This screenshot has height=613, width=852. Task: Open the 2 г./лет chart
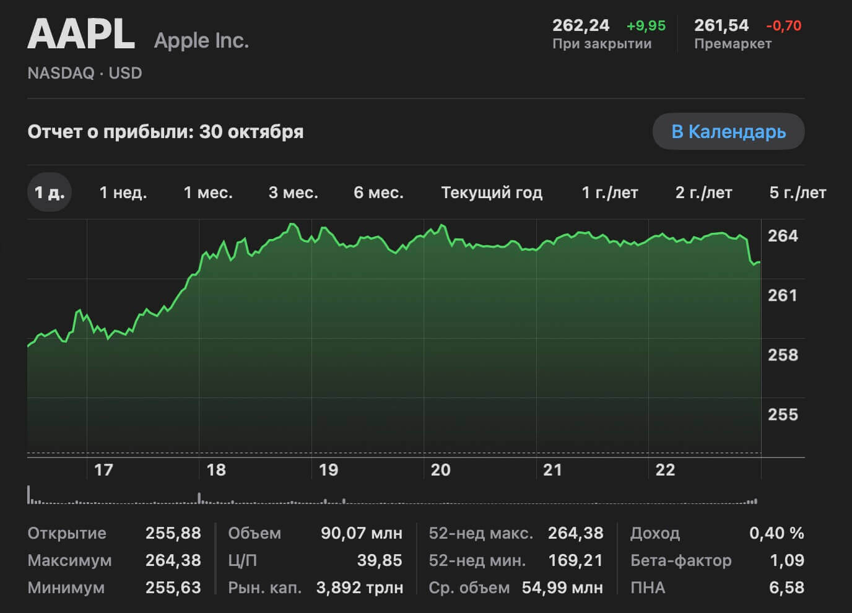point(703,193)
